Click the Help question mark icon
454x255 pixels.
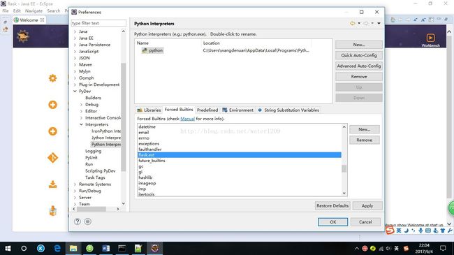78,221
